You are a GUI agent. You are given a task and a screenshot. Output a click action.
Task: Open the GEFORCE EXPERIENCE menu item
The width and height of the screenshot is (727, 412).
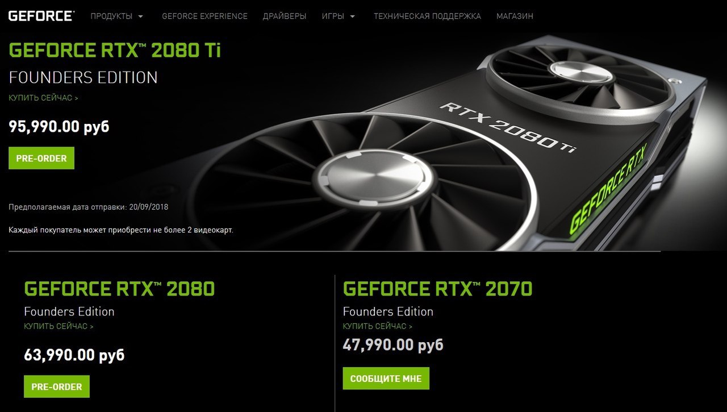point(204,16)
